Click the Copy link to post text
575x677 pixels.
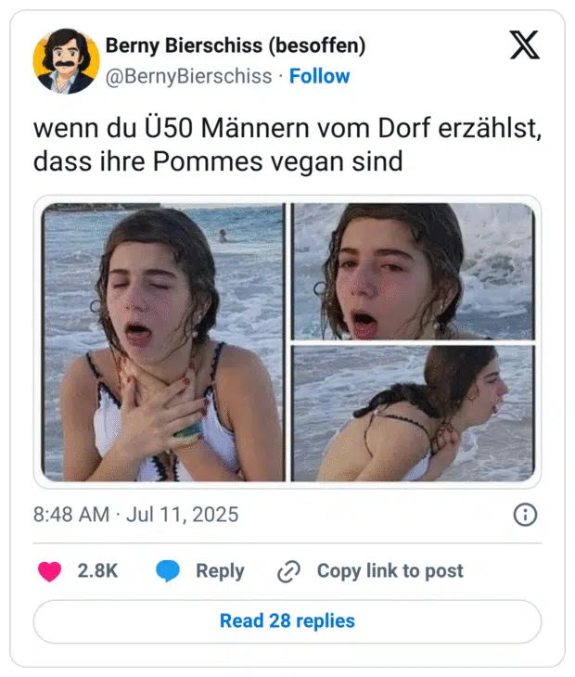(x=390, y=571)
